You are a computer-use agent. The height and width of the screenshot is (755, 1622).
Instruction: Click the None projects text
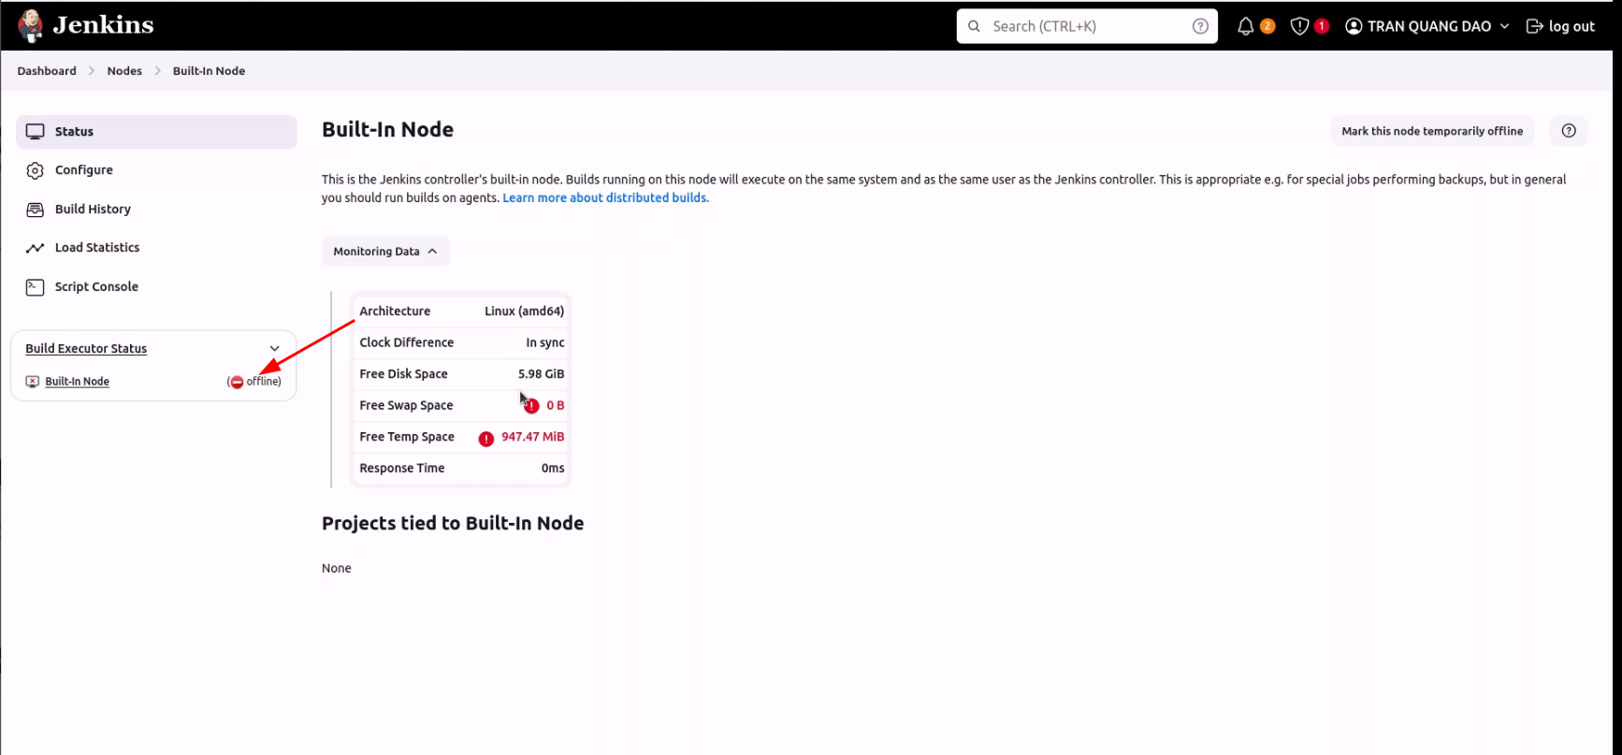tap(337, 569)
